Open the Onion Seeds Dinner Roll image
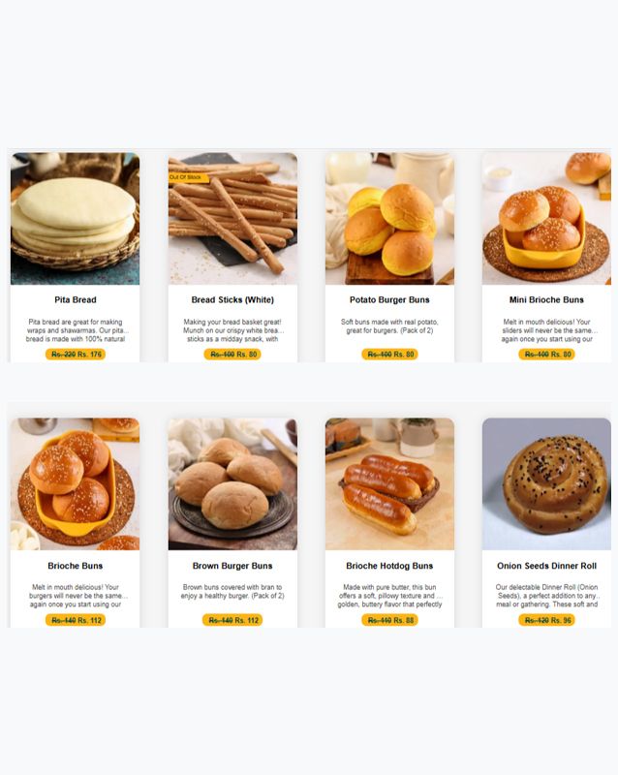The width and height of the screenshot is (618, 775). pyautogui.click(x=546, y=483)
